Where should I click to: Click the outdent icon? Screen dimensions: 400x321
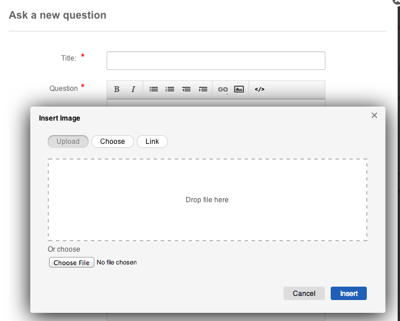pos(186,89)
